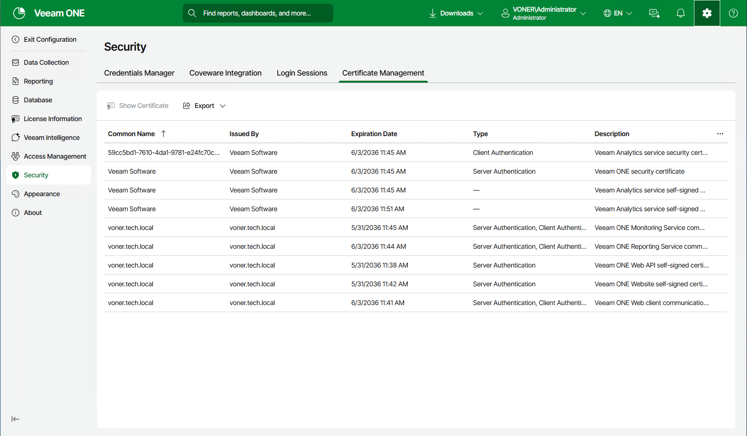The height and width of the screenshot is (436, 747).
Task: Open the Database section
Action: point(38,100)
